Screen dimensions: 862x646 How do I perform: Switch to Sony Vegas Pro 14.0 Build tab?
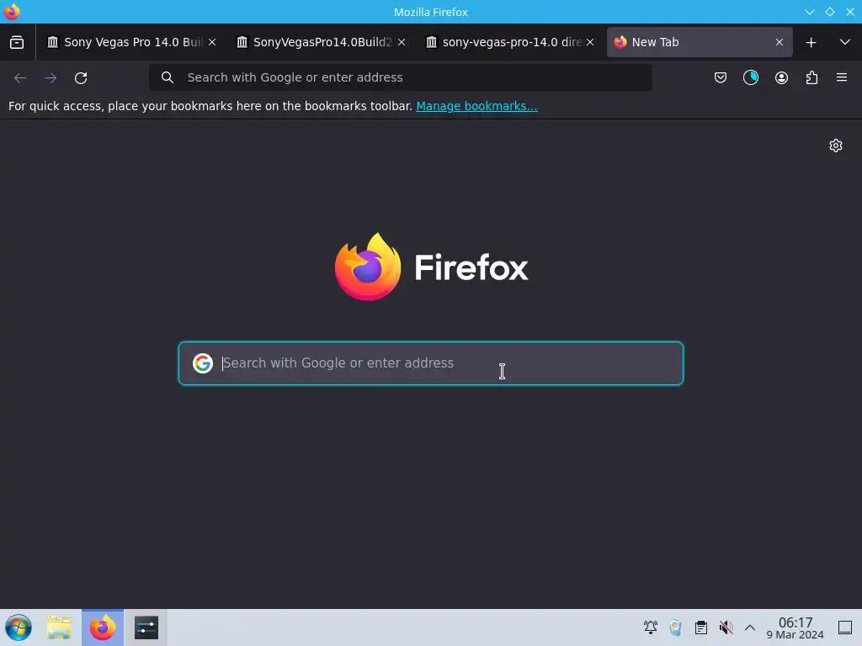click(x=130, y=42)
